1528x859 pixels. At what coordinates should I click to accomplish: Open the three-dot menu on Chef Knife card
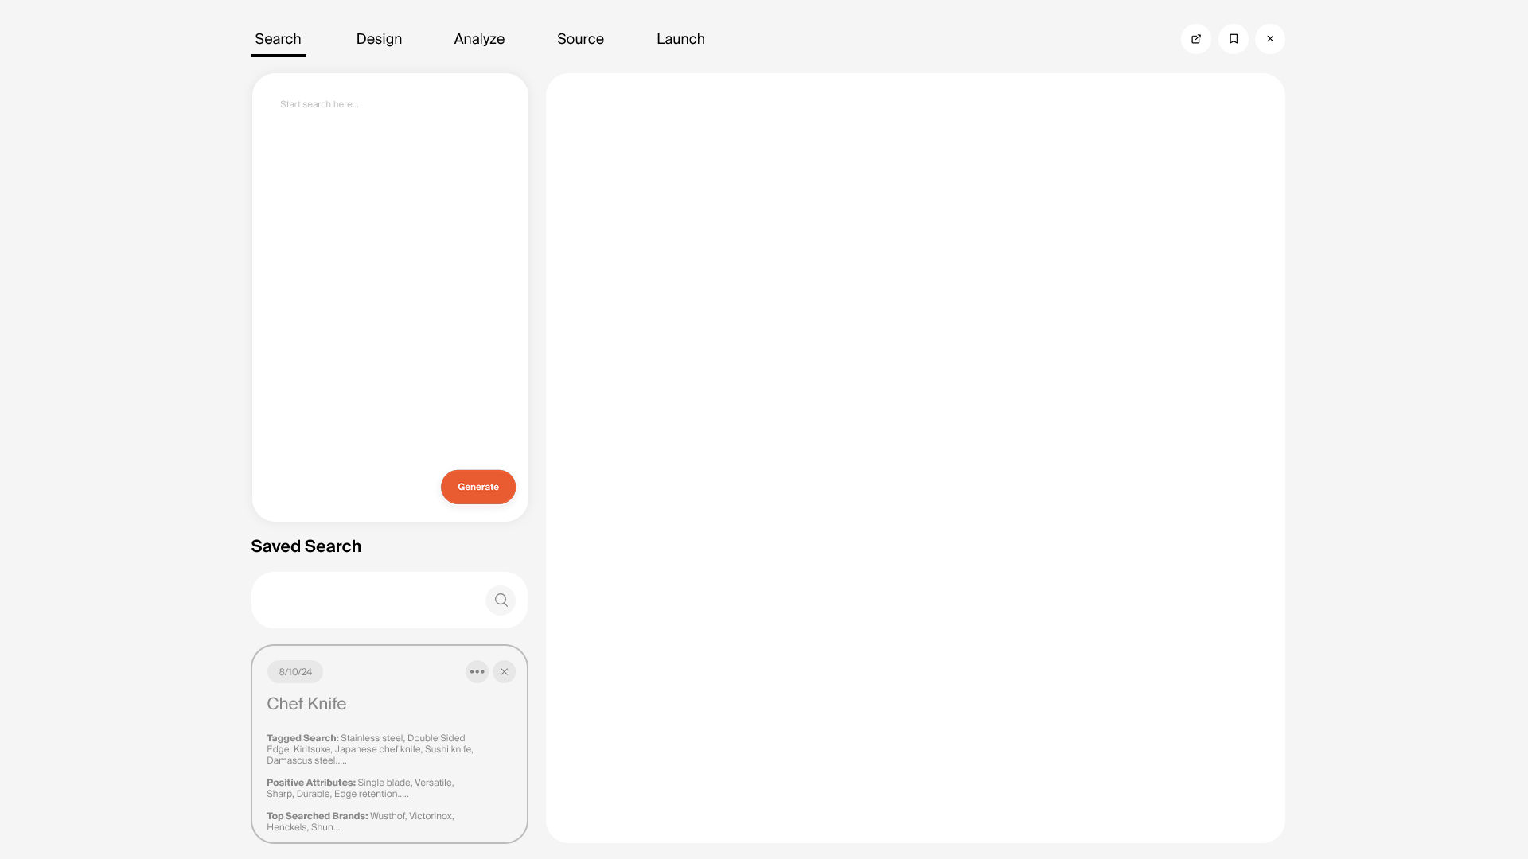[477, 672]
